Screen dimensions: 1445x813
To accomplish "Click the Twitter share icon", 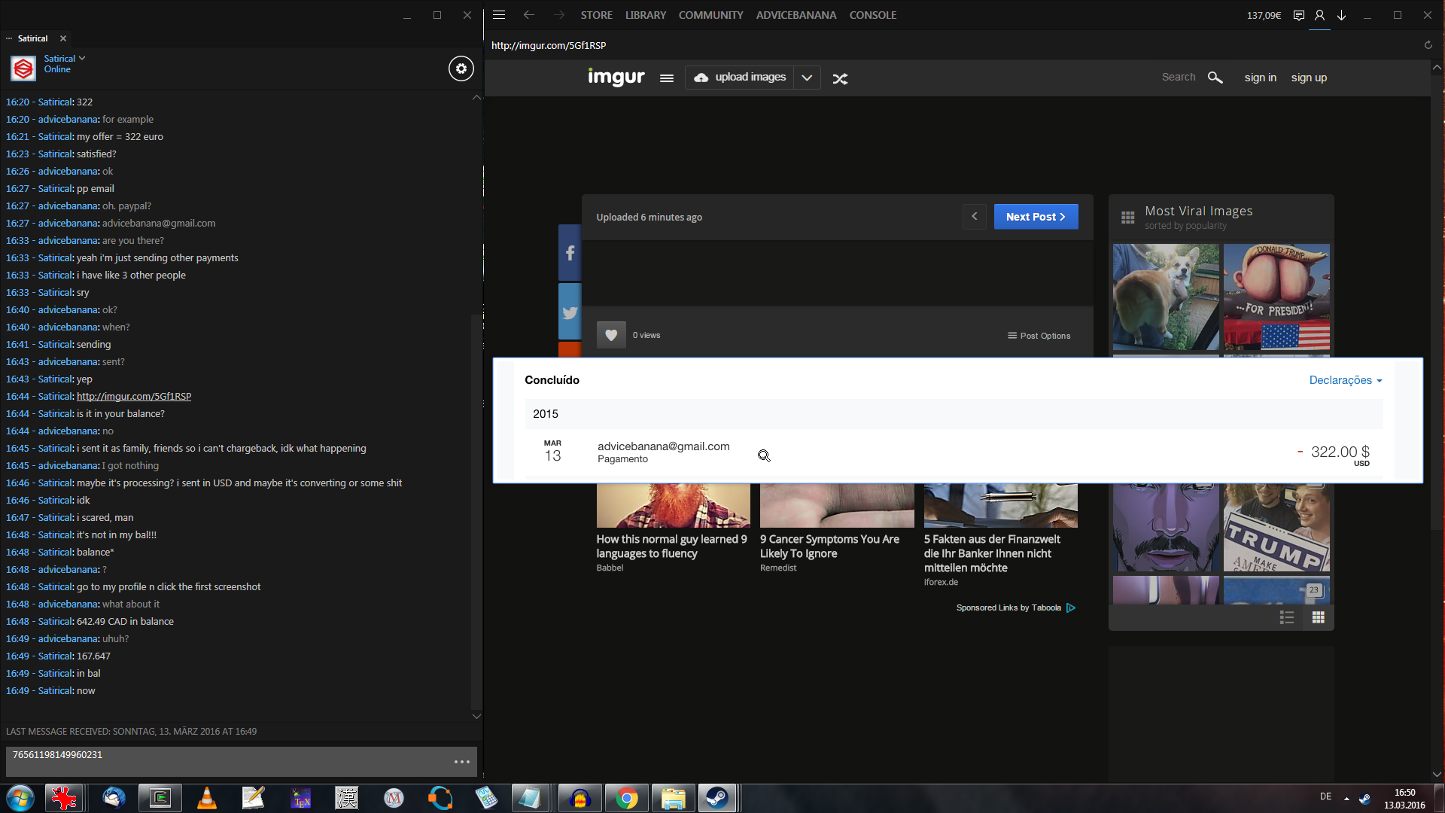I will [570, 312].
